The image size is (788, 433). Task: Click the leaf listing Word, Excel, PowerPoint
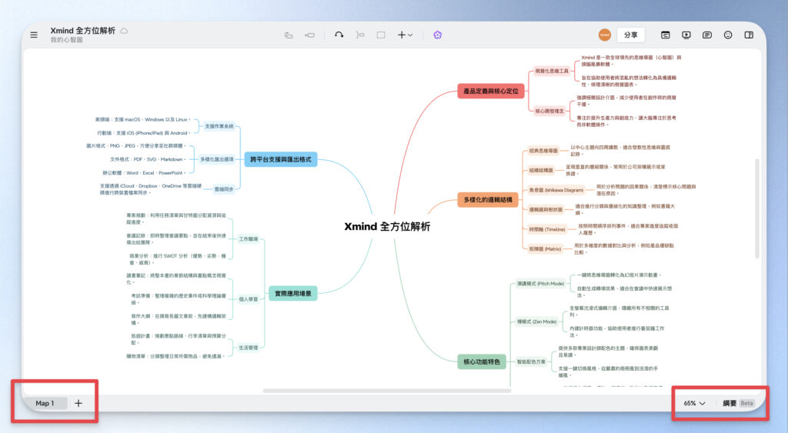[144, 173]
